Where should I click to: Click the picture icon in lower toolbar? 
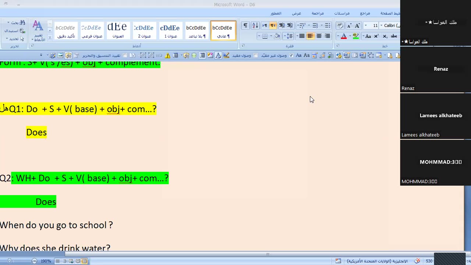coord(60,56)
